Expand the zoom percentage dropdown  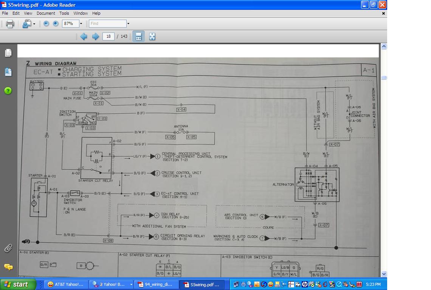pyautogui.click(x=81, y=24)
